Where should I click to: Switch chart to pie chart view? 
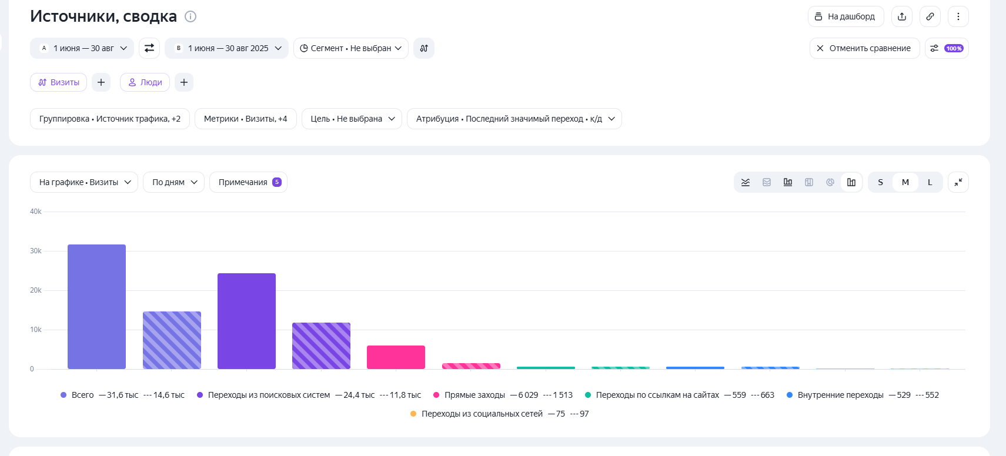pyautogui.click(x=830, y=182)
